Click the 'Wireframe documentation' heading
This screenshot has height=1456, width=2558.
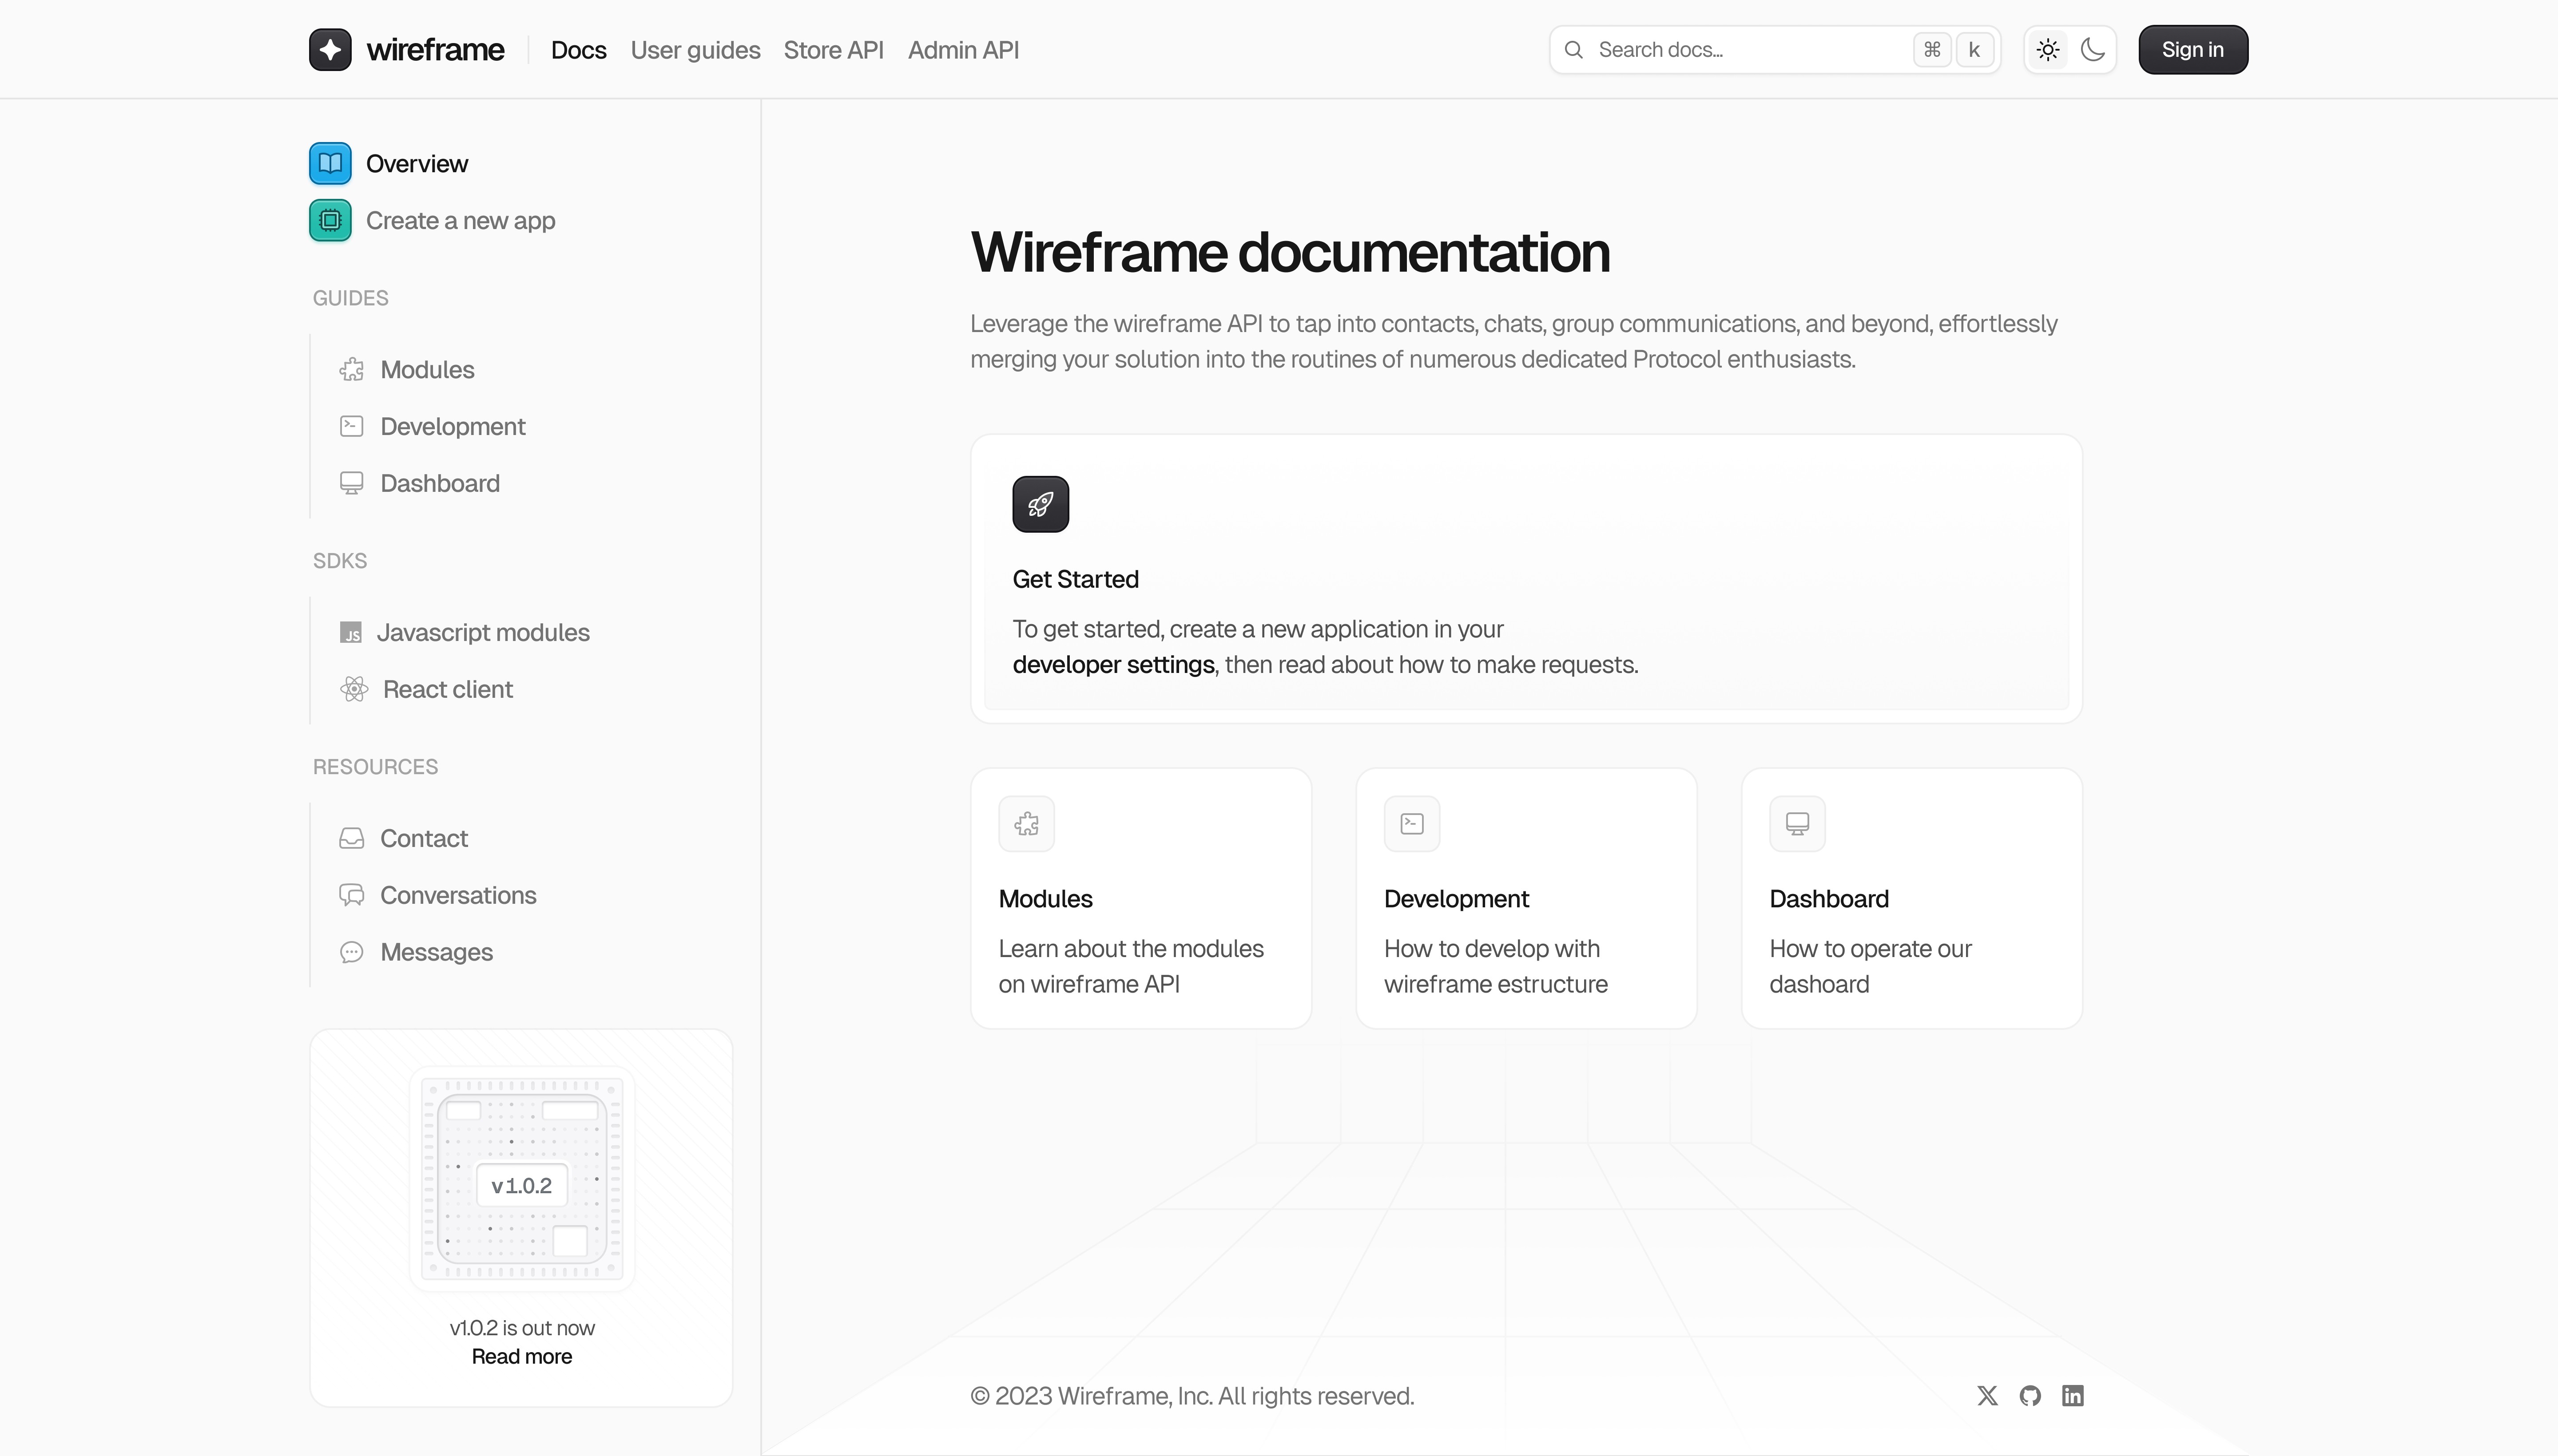click(1290, 252)
